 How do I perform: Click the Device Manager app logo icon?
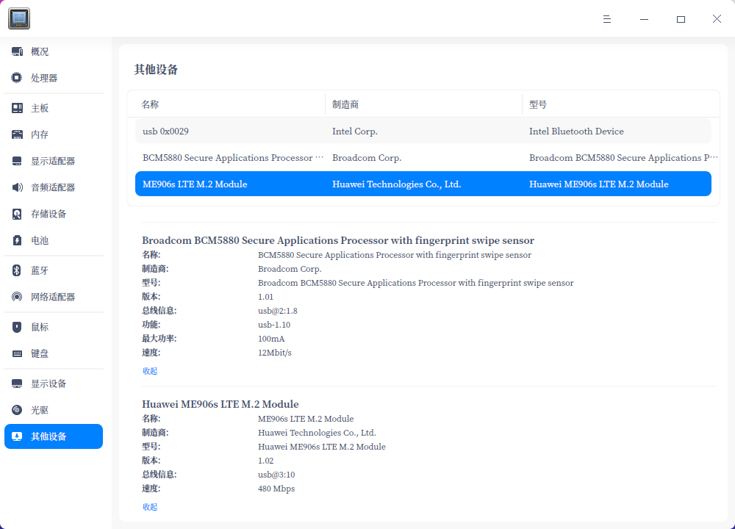coord(19,18)
